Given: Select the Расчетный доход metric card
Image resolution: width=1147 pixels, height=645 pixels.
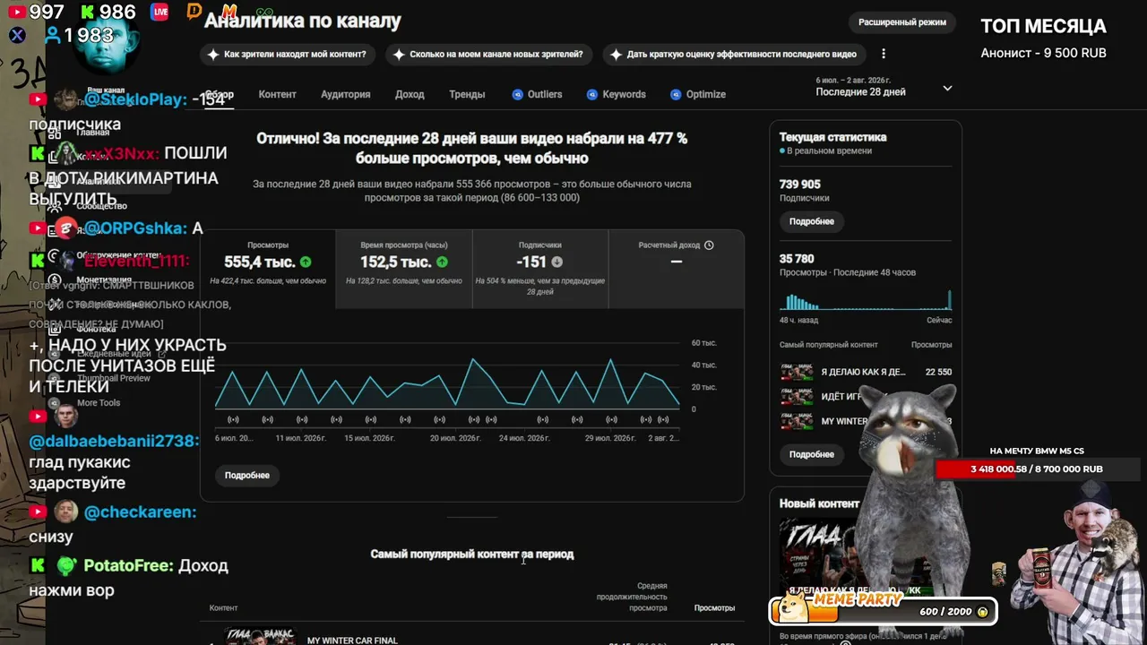Looking at the screenshot, I should (677, 269).
